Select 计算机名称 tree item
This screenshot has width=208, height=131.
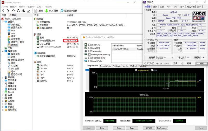(16, 27)
